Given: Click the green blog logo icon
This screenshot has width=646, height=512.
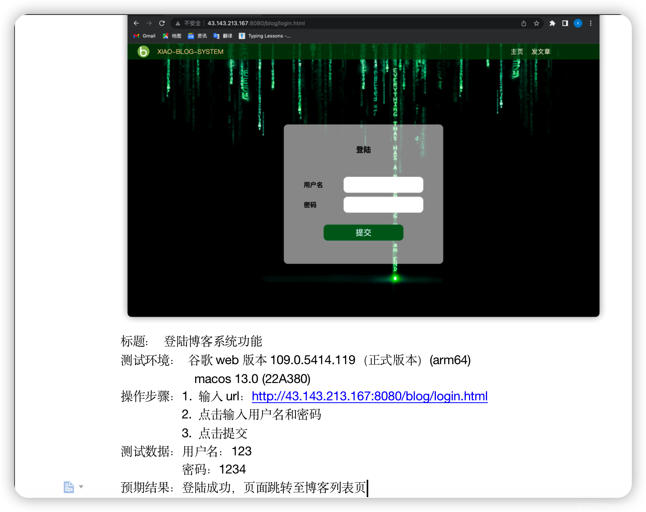Looking at the screenshot, I should tap(143, 52).
